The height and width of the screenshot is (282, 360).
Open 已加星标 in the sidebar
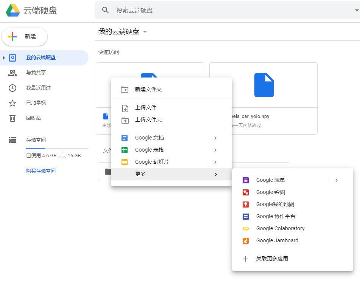[x=44, y=103]
